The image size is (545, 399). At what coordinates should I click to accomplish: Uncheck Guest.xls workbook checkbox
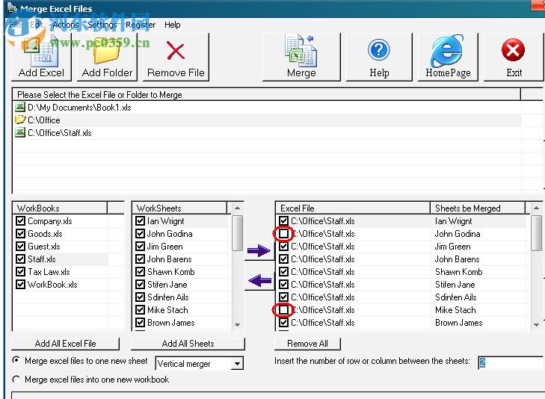click(x=20, y=247)
